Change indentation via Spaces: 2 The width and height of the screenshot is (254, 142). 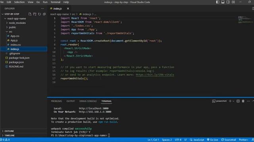pyautogui.click(x=167, y=140)
